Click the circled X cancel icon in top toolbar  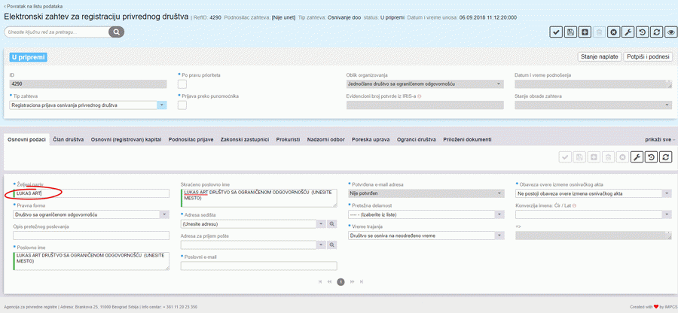pyautogui.click(x=614, y=32)
